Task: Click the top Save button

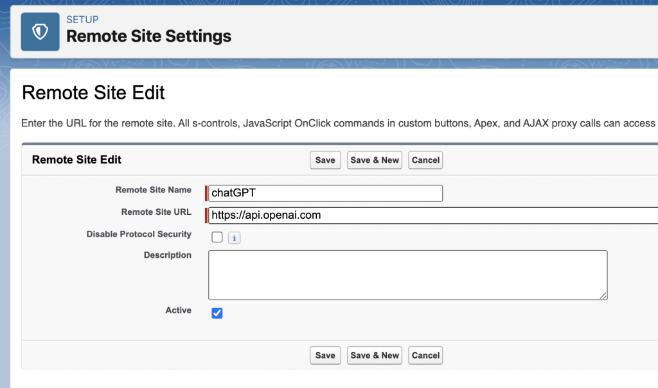Action: [x=325, y=160]
